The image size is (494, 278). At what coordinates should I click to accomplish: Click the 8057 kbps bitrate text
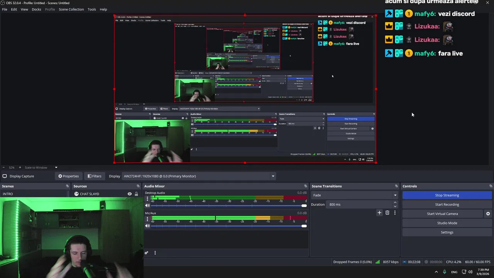click(391, 262)
